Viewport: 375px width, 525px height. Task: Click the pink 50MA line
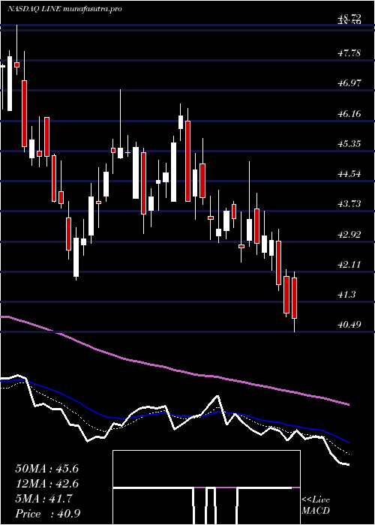(x=174, y=369)
